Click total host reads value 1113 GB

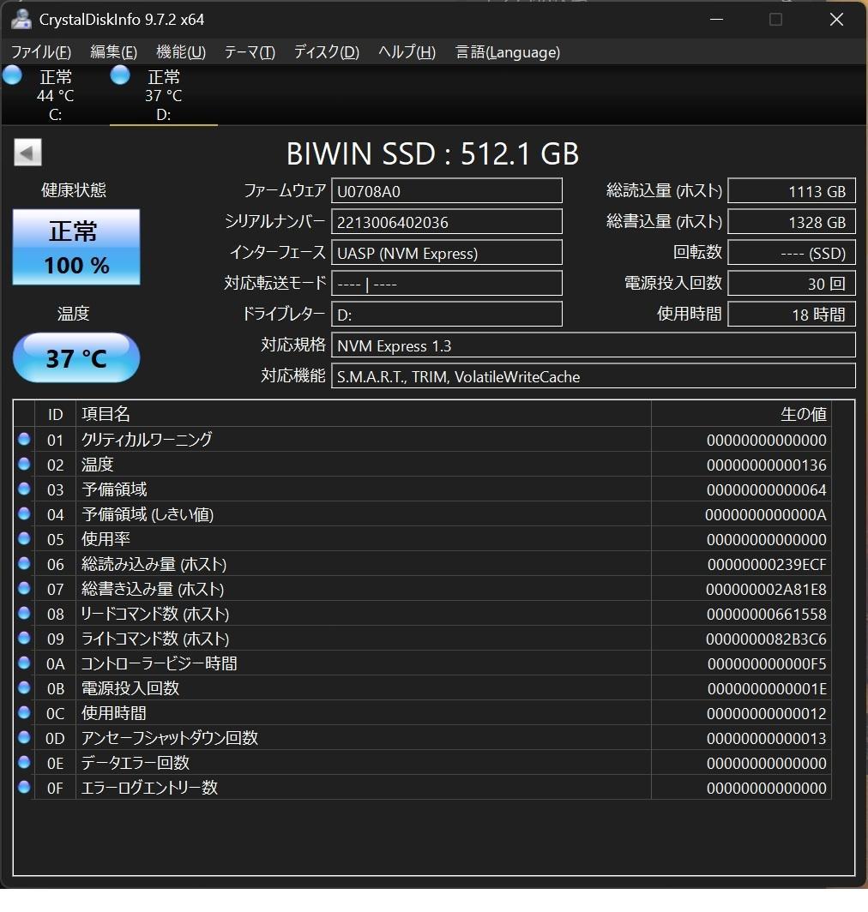coord(792,191)
